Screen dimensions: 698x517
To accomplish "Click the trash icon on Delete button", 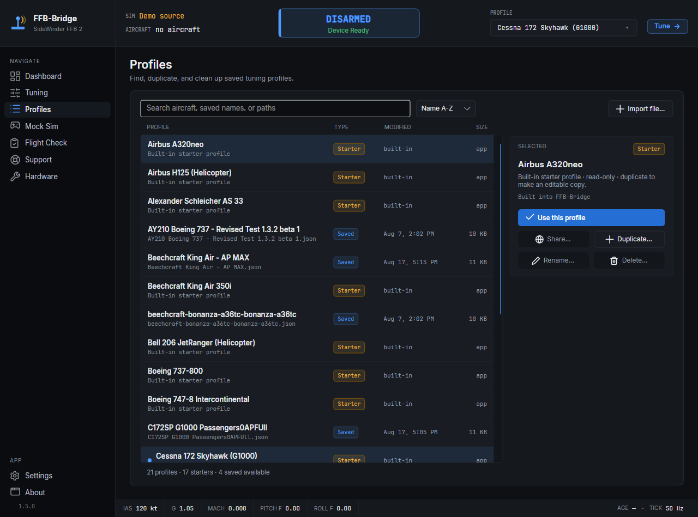I will [614, 260].
